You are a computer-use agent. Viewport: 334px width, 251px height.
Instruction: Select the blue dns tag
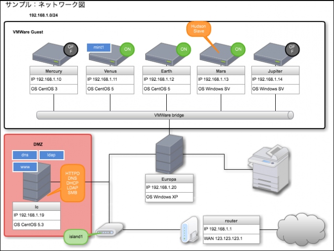(25, 155)
